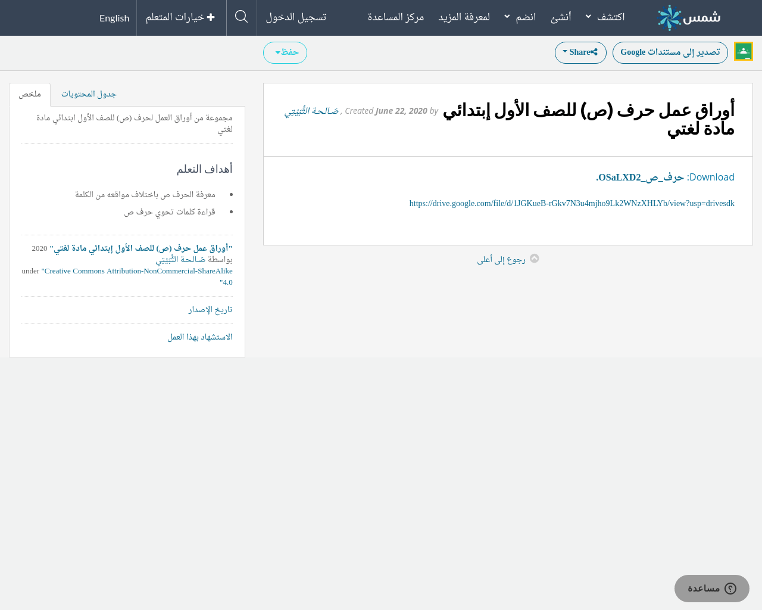This screenshot has width=762, height=610.
Task: Click the Shams logo in the header
Action: 689,17
